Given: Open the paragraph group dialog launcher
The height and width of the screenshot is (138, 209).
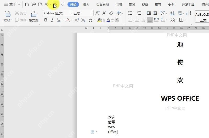Looking at the screenshot, I should point(191,24).
